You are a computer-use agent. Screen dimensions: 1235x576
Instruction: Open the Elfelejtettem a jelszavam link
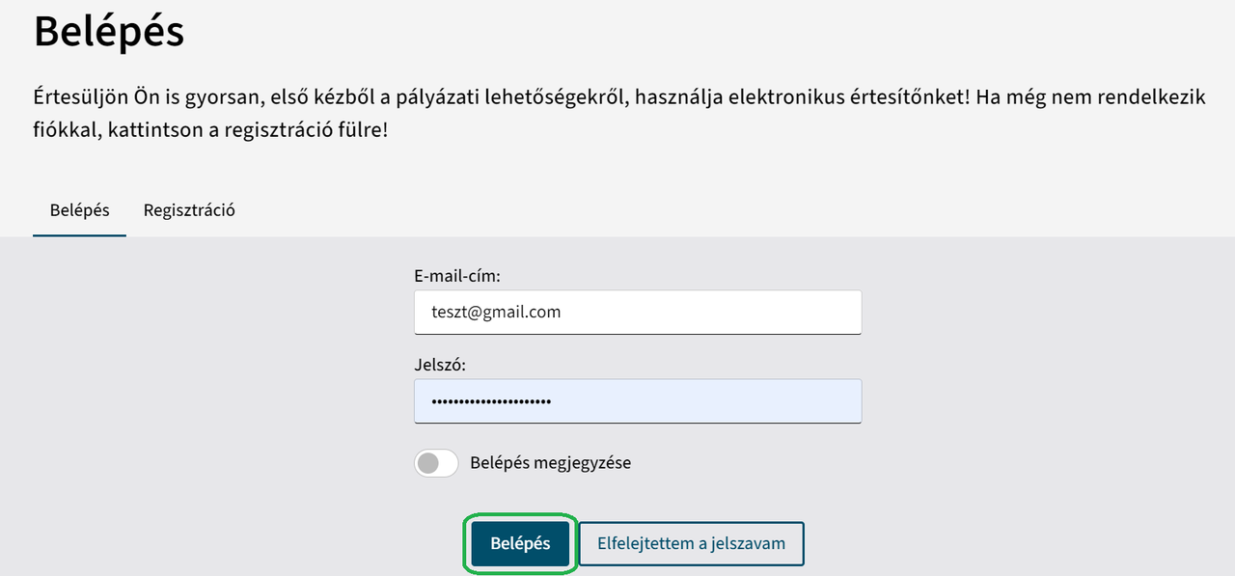click(x=691, y=543)
